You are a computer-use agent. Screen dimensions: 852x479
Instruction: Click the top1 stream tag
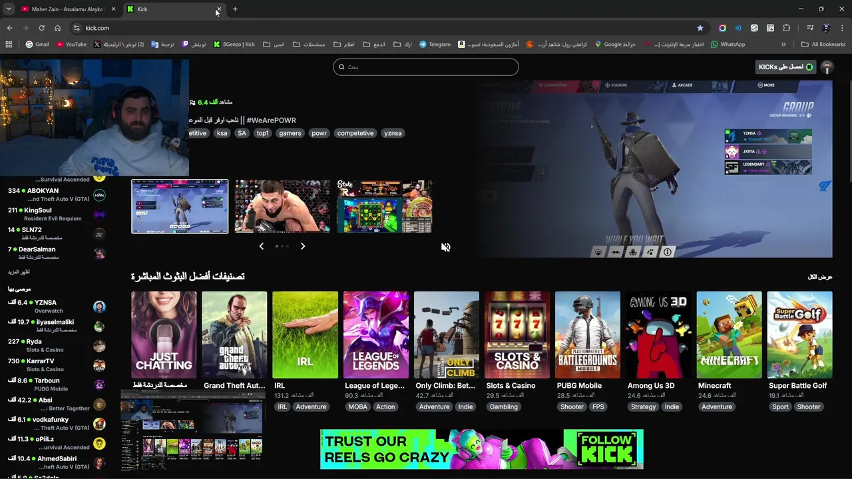tap(263, 133)
